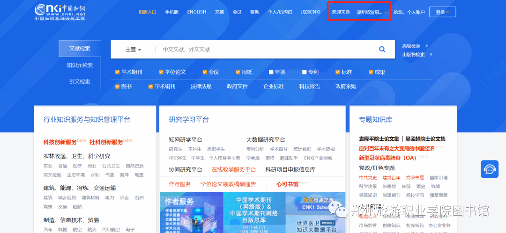The width and height of the screenshot is (506, 233).
Task: Click the 心可书馆 link
Action: tap(287, 184)
